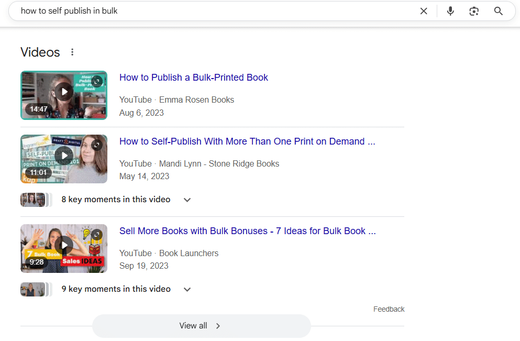The height and width of the screenshot is (341, 520).
Task: Click the Feedback link
Action: point(389,309)
